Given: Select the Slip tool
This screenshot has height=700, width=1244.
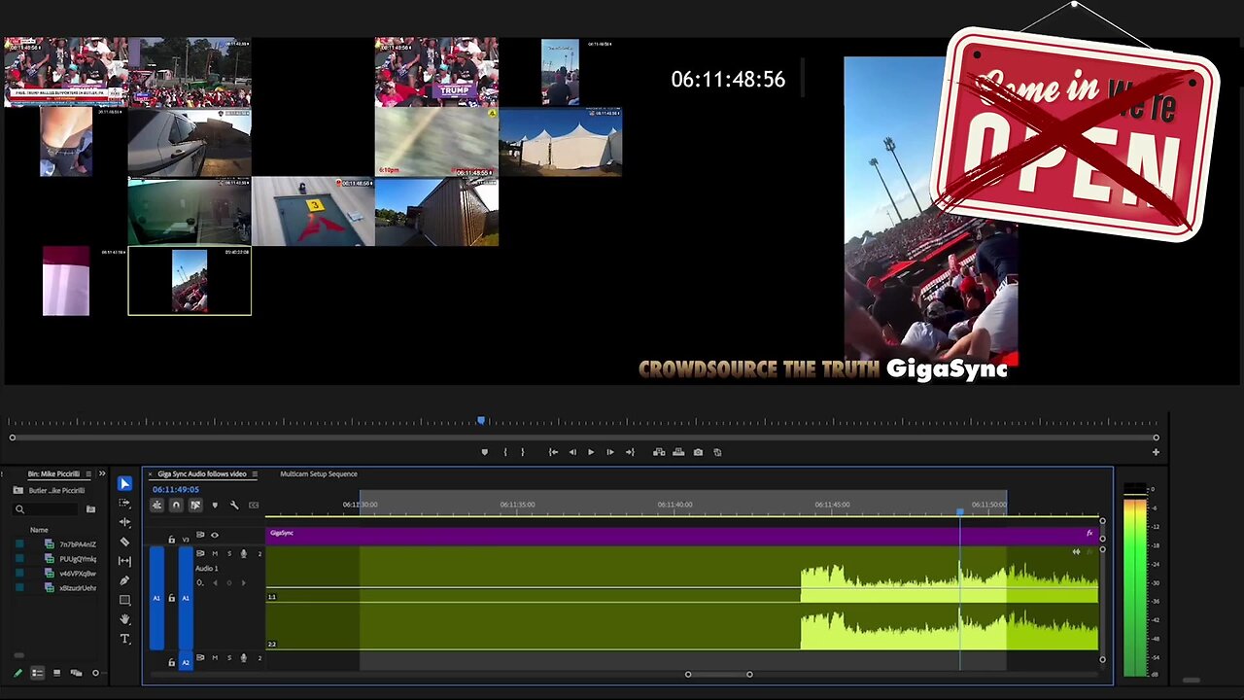Looking at the screenshot, I should (124, 561).
